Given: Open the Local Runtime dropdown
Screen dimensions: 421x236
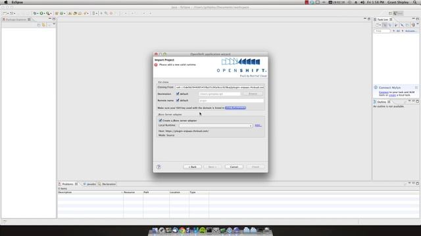Looking at the screenshot, I should [216, 125].
